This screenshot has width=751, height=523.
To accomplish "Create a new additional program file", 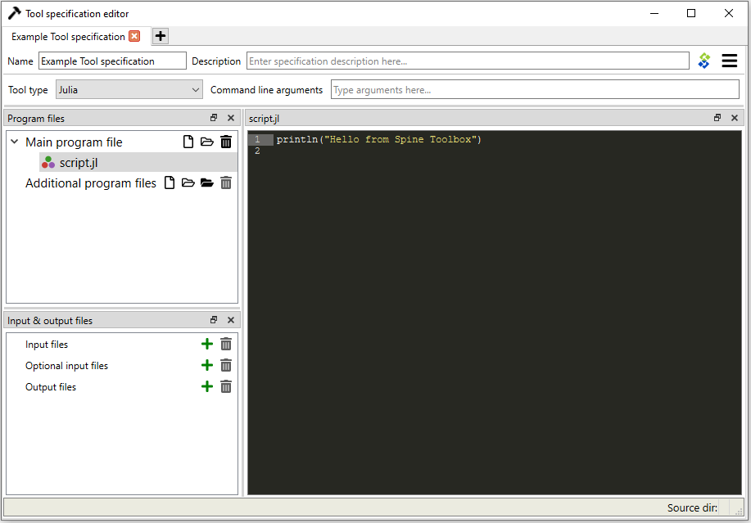I will pos(170,183).
